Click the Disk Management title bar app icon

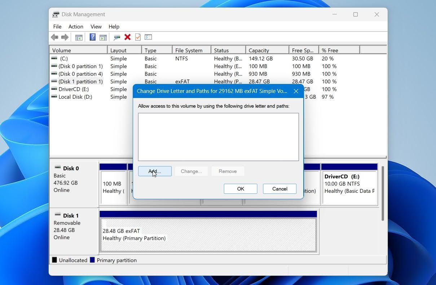pos(56,14)
